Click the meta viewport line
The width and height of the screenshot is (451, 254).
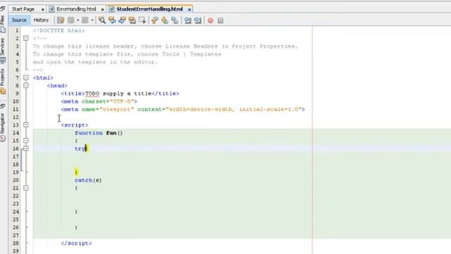pos(183,109)
